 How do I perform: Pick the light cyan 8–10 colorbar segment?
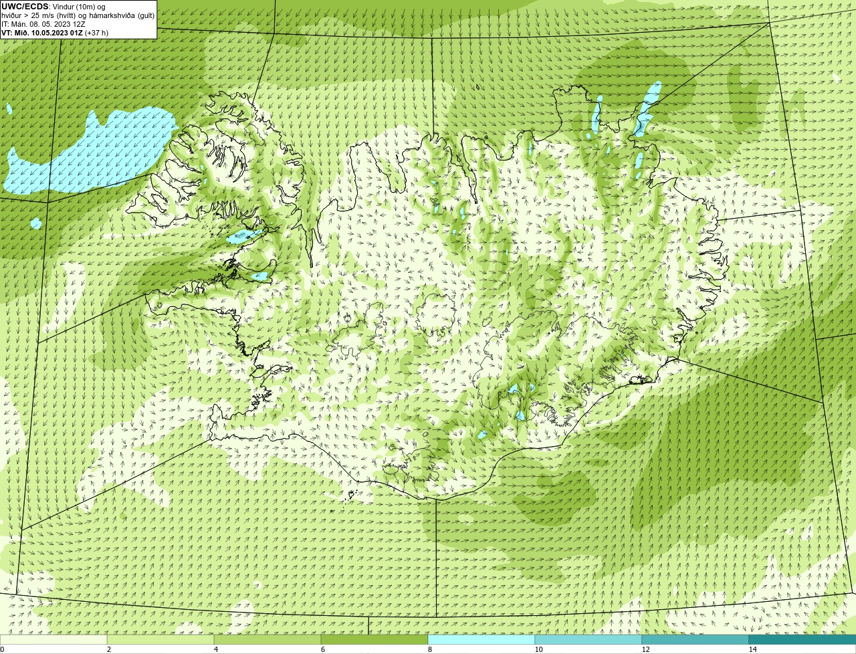[481, 639]
